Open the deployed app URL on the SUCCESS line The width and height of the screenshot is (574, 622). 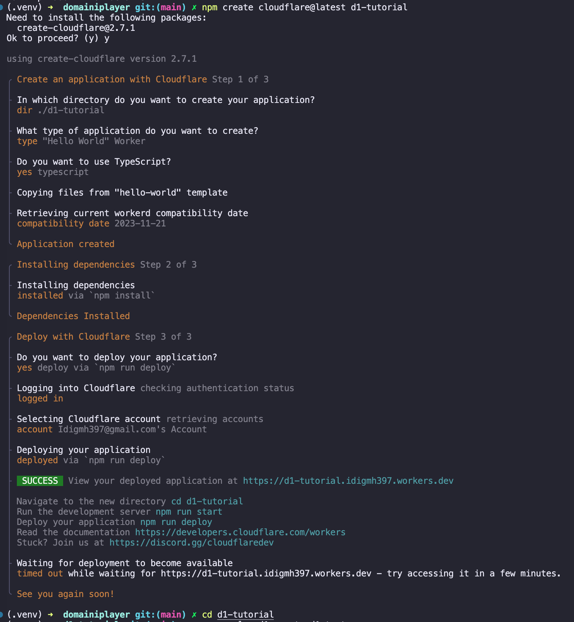click(x=348, y=481)
